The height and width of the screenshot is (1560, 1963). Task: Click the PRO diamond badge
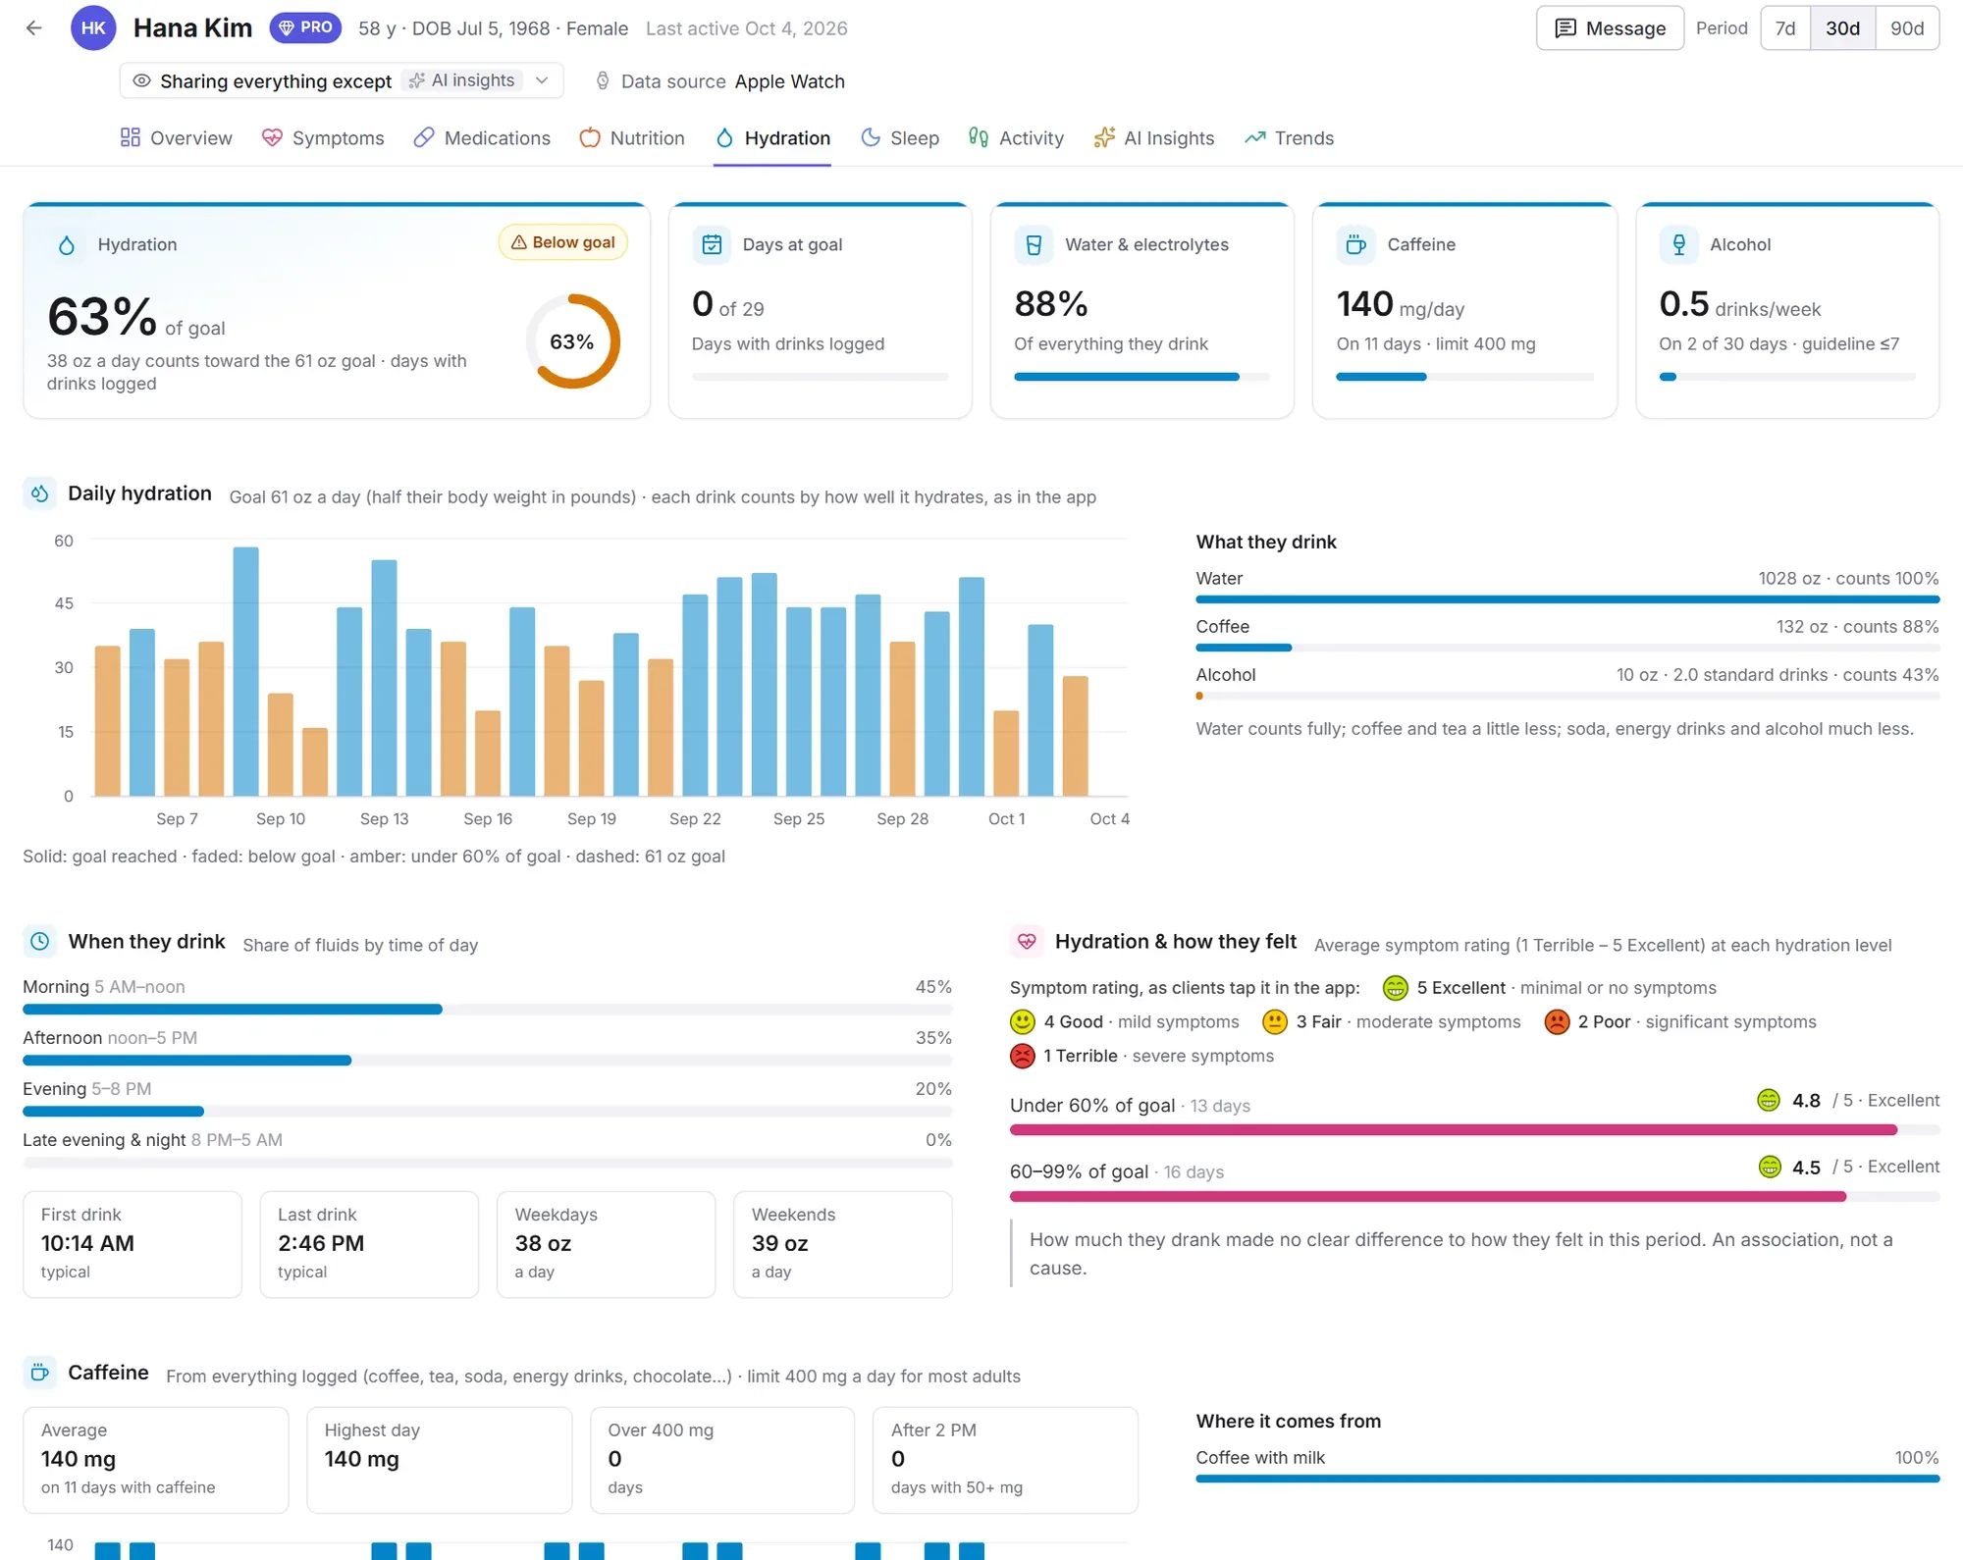pyautogui.click(x=305, y=27)
